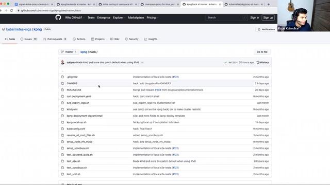Click Go to file button
Image resolution: width=330 pixels, height=185 pixels.
click(262, 52)
